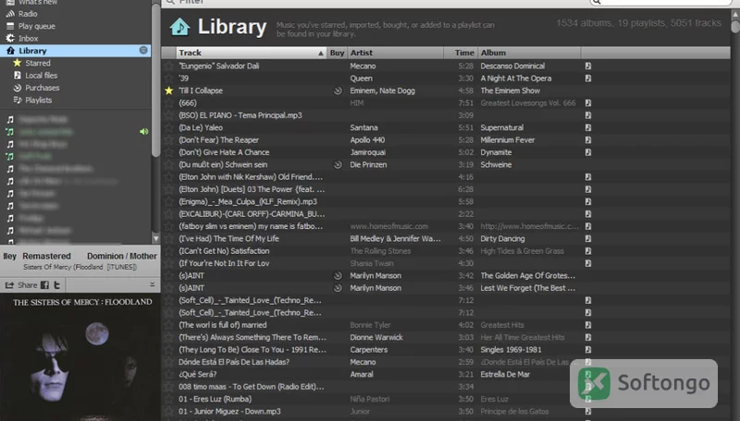Screen dimensions: 740x421
Task: Click buy icon for (Du mußt ein) Schwein sein
Action: (338, 165)
